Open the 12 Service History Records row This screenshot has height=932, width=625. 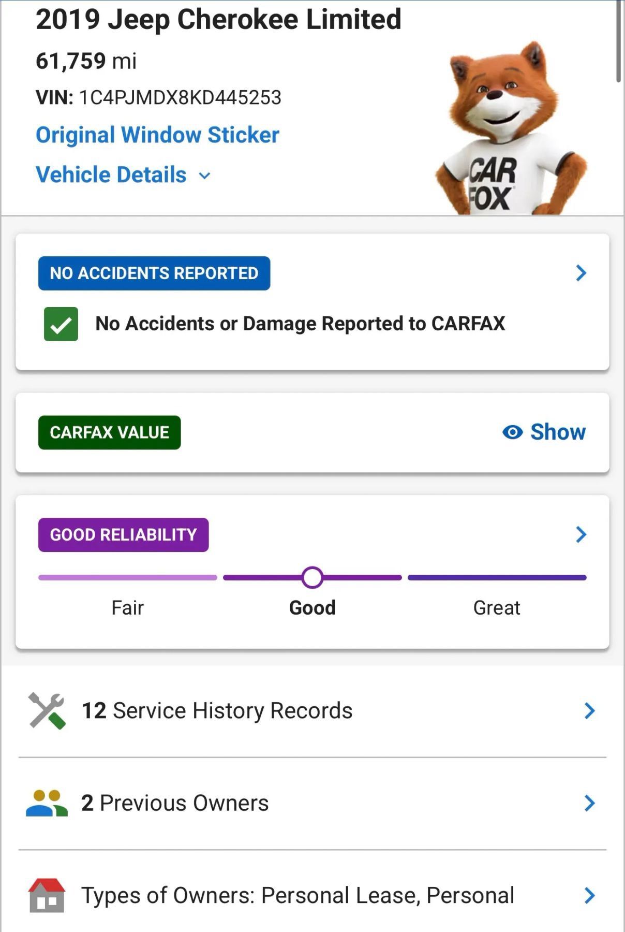click(x=312, y=711)
